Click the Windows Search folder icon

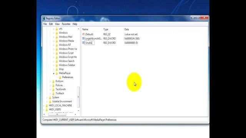tap(57, 61)
